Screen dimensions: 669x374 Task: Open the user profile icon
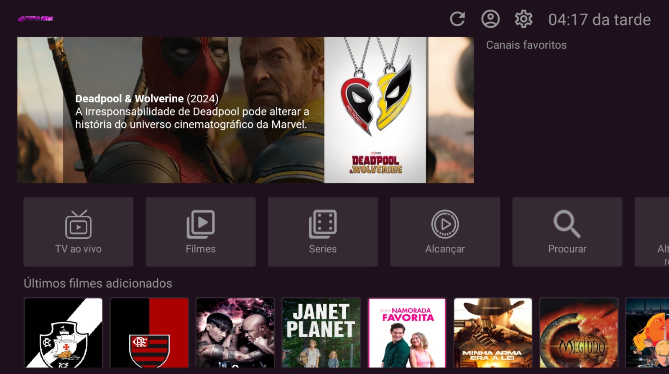tap(490, 19)
